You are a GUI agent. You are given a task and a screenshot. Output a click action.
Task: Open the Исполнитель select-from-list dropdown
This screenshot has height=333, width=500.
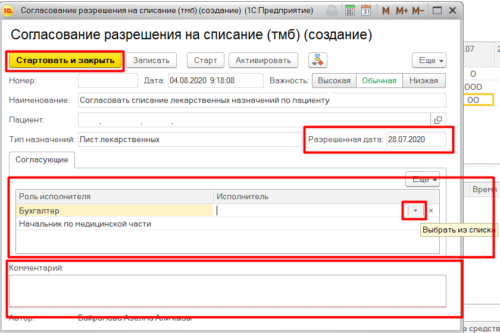pyautogui.click(x=415, y=211)
